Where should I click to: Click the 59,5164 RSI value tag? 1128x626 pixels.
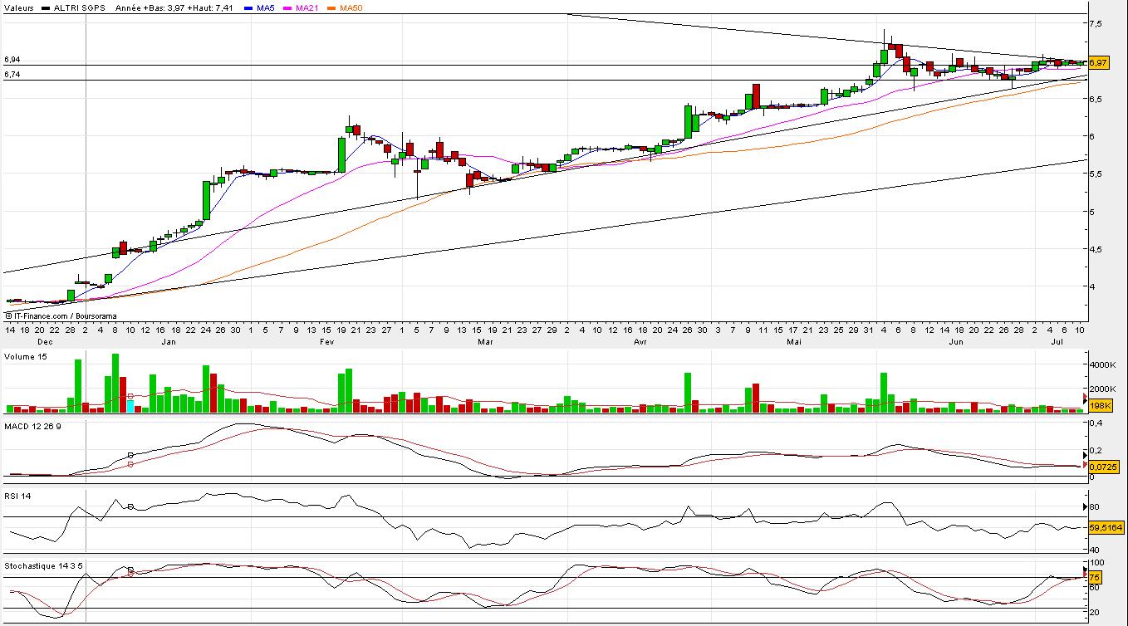1105,527
